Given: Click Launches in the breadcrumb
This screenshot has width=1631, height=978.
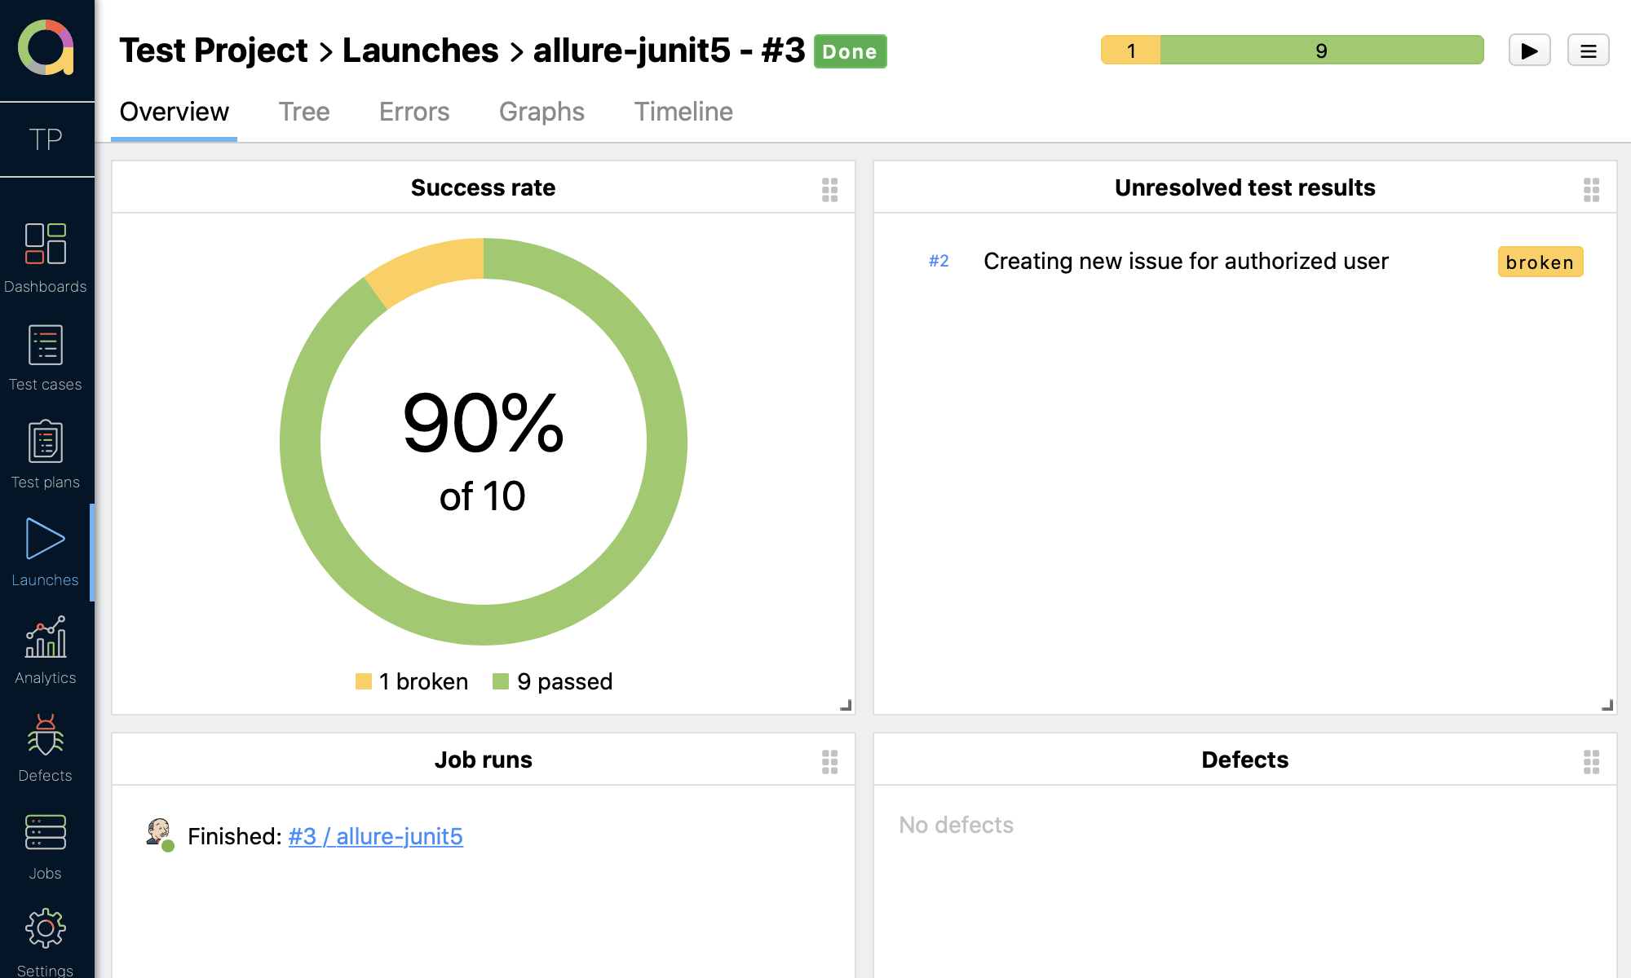Looking at the screenshot, I should point(420,51).
